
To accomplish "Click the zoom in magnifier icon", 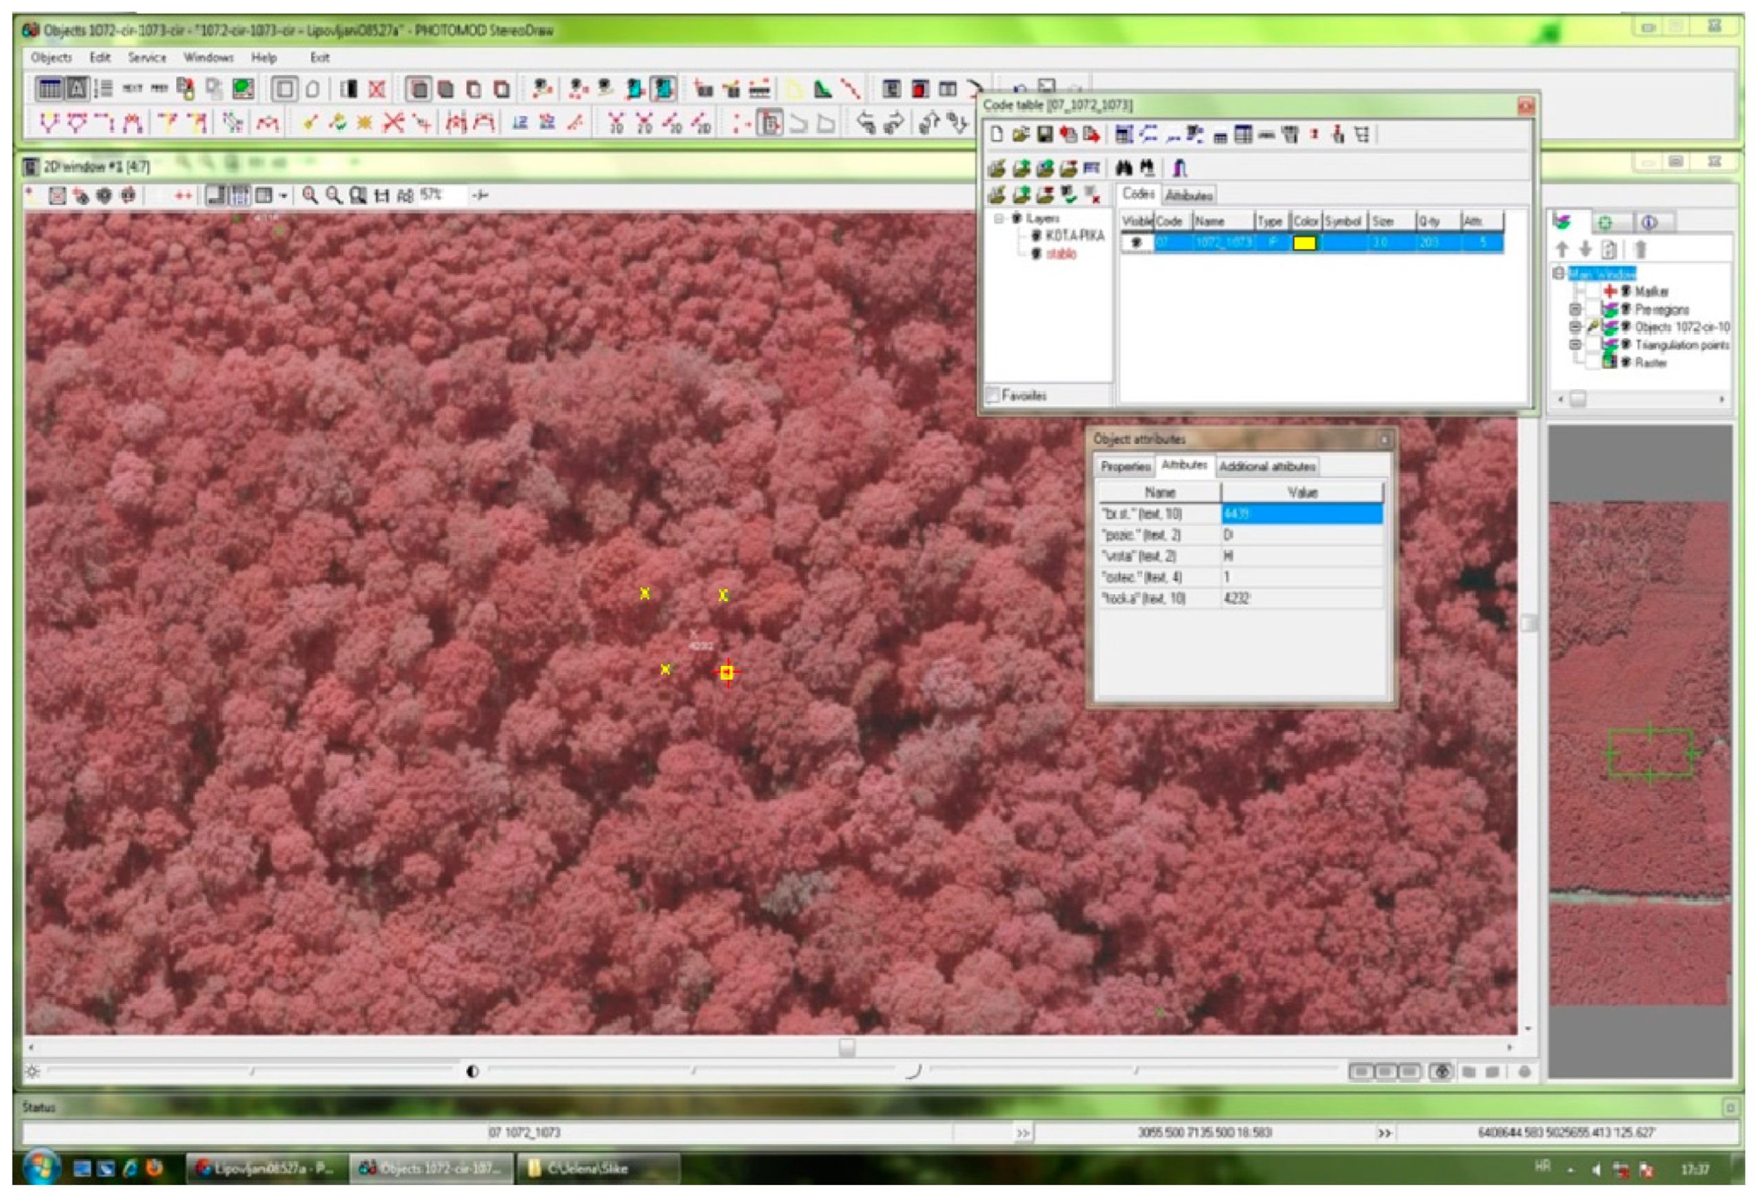I will tap(310, 196).
